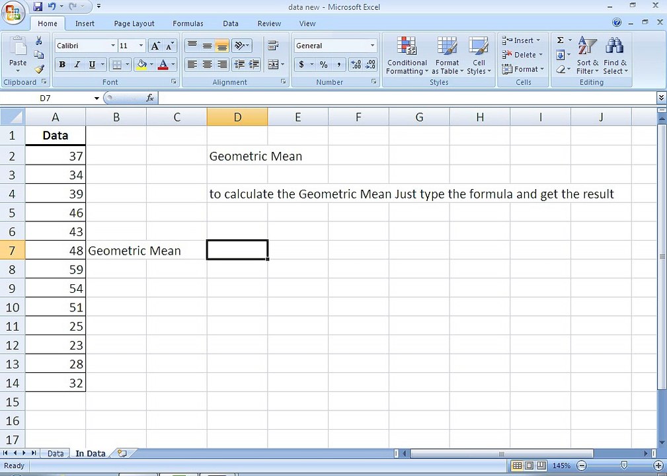This screenshot has width=667, height=476.
Task: Open the Font size dropdown showing 11
Action: point(141,46)
